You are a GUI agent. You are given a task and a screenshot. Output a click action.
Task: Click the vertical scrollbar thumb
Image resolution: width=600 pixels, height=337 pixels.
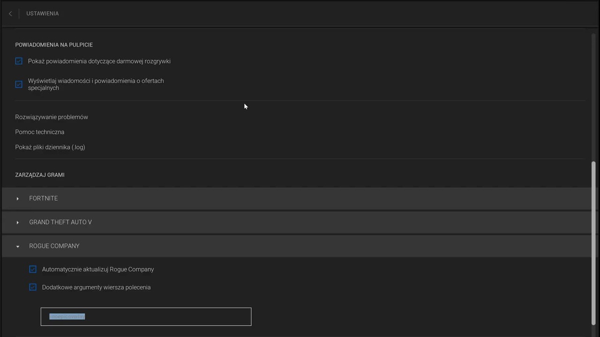click(x=593, y=242)
